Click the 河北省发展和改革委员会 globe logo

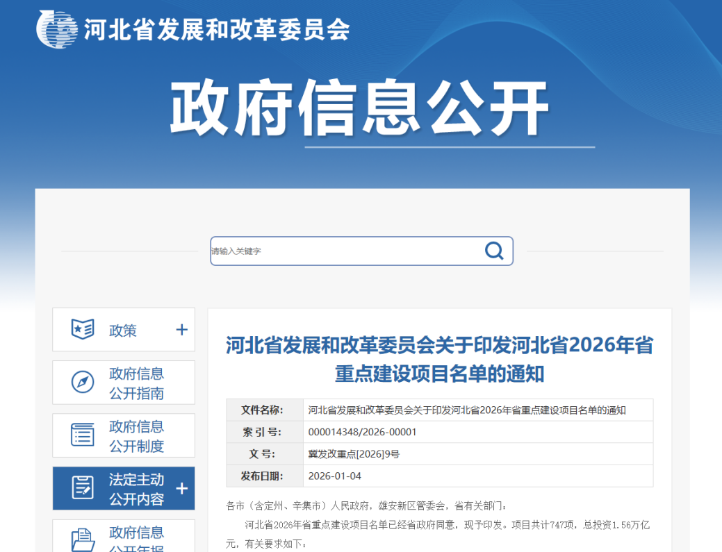(x=57, y=28)
